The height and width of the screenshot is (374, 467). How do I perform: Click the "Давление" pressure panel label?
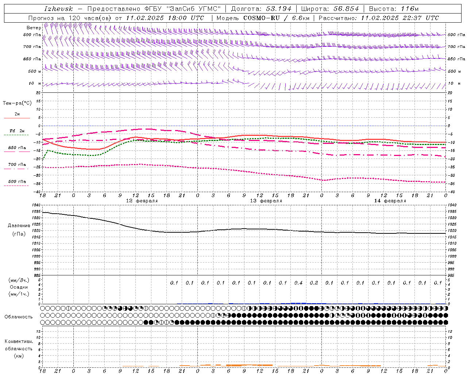19,226
